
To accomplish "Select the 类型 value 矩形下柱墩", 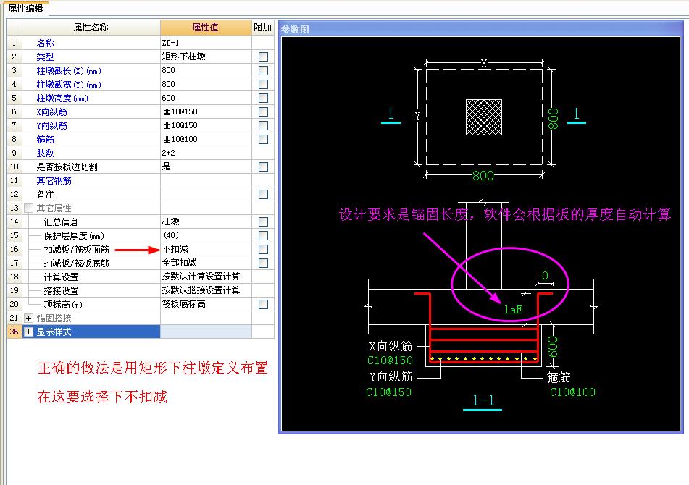I will coord(206,56).
